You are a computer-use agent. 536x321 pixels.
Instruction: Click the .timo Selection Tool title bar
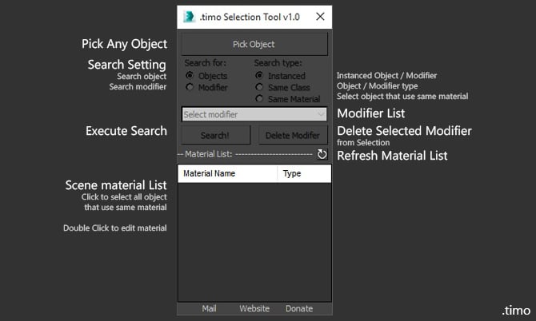tap(248, 16)
